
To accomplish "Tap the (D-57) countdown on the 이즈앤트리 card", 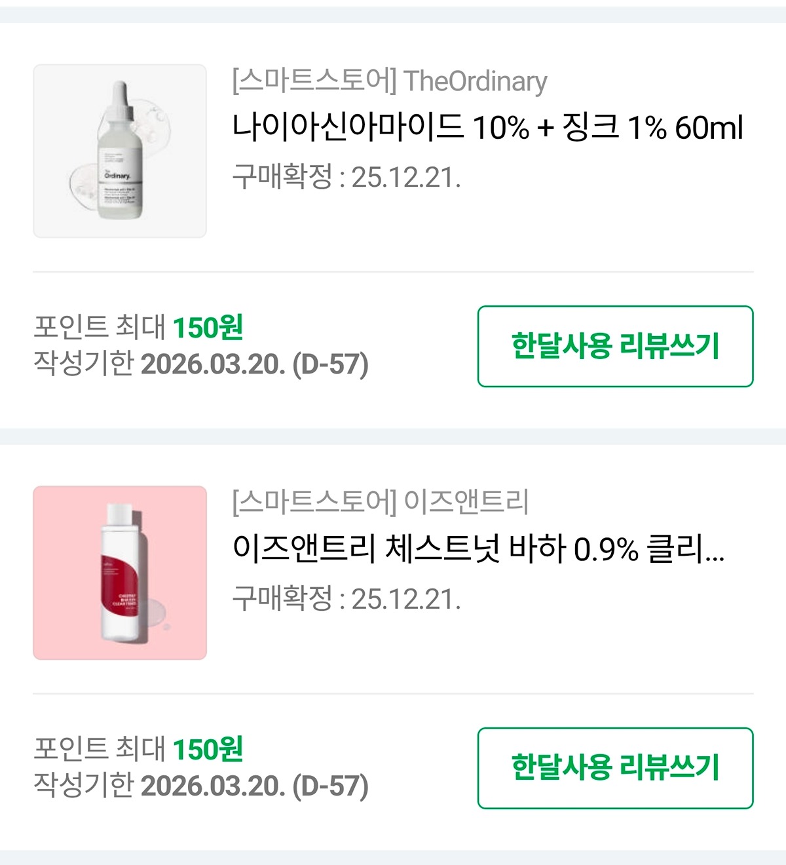I will click(x=330, y=786).
